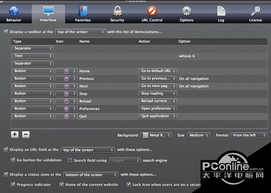Click the Quit row icon selector
Image resolution: width=271 pixels, height=193 pixels.
(x=66, y=116)
